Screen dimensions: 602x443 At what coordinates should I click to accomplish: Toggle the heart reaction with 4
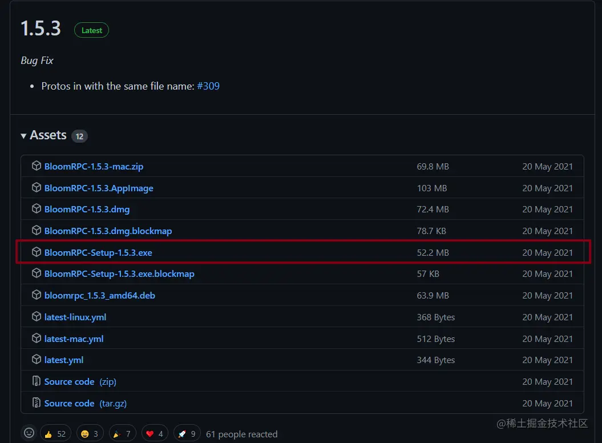pyautogui.click(x=155, y=434)
